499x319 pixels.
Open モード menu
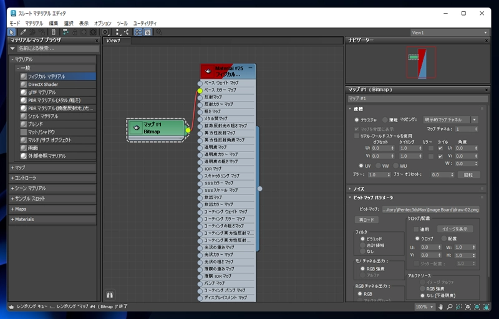14,23
